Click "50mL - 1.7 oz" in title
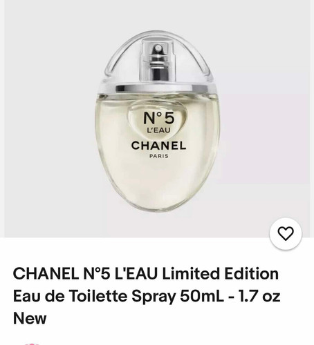The width and height of the screenshot is (314, 345). tap(230, 296)
